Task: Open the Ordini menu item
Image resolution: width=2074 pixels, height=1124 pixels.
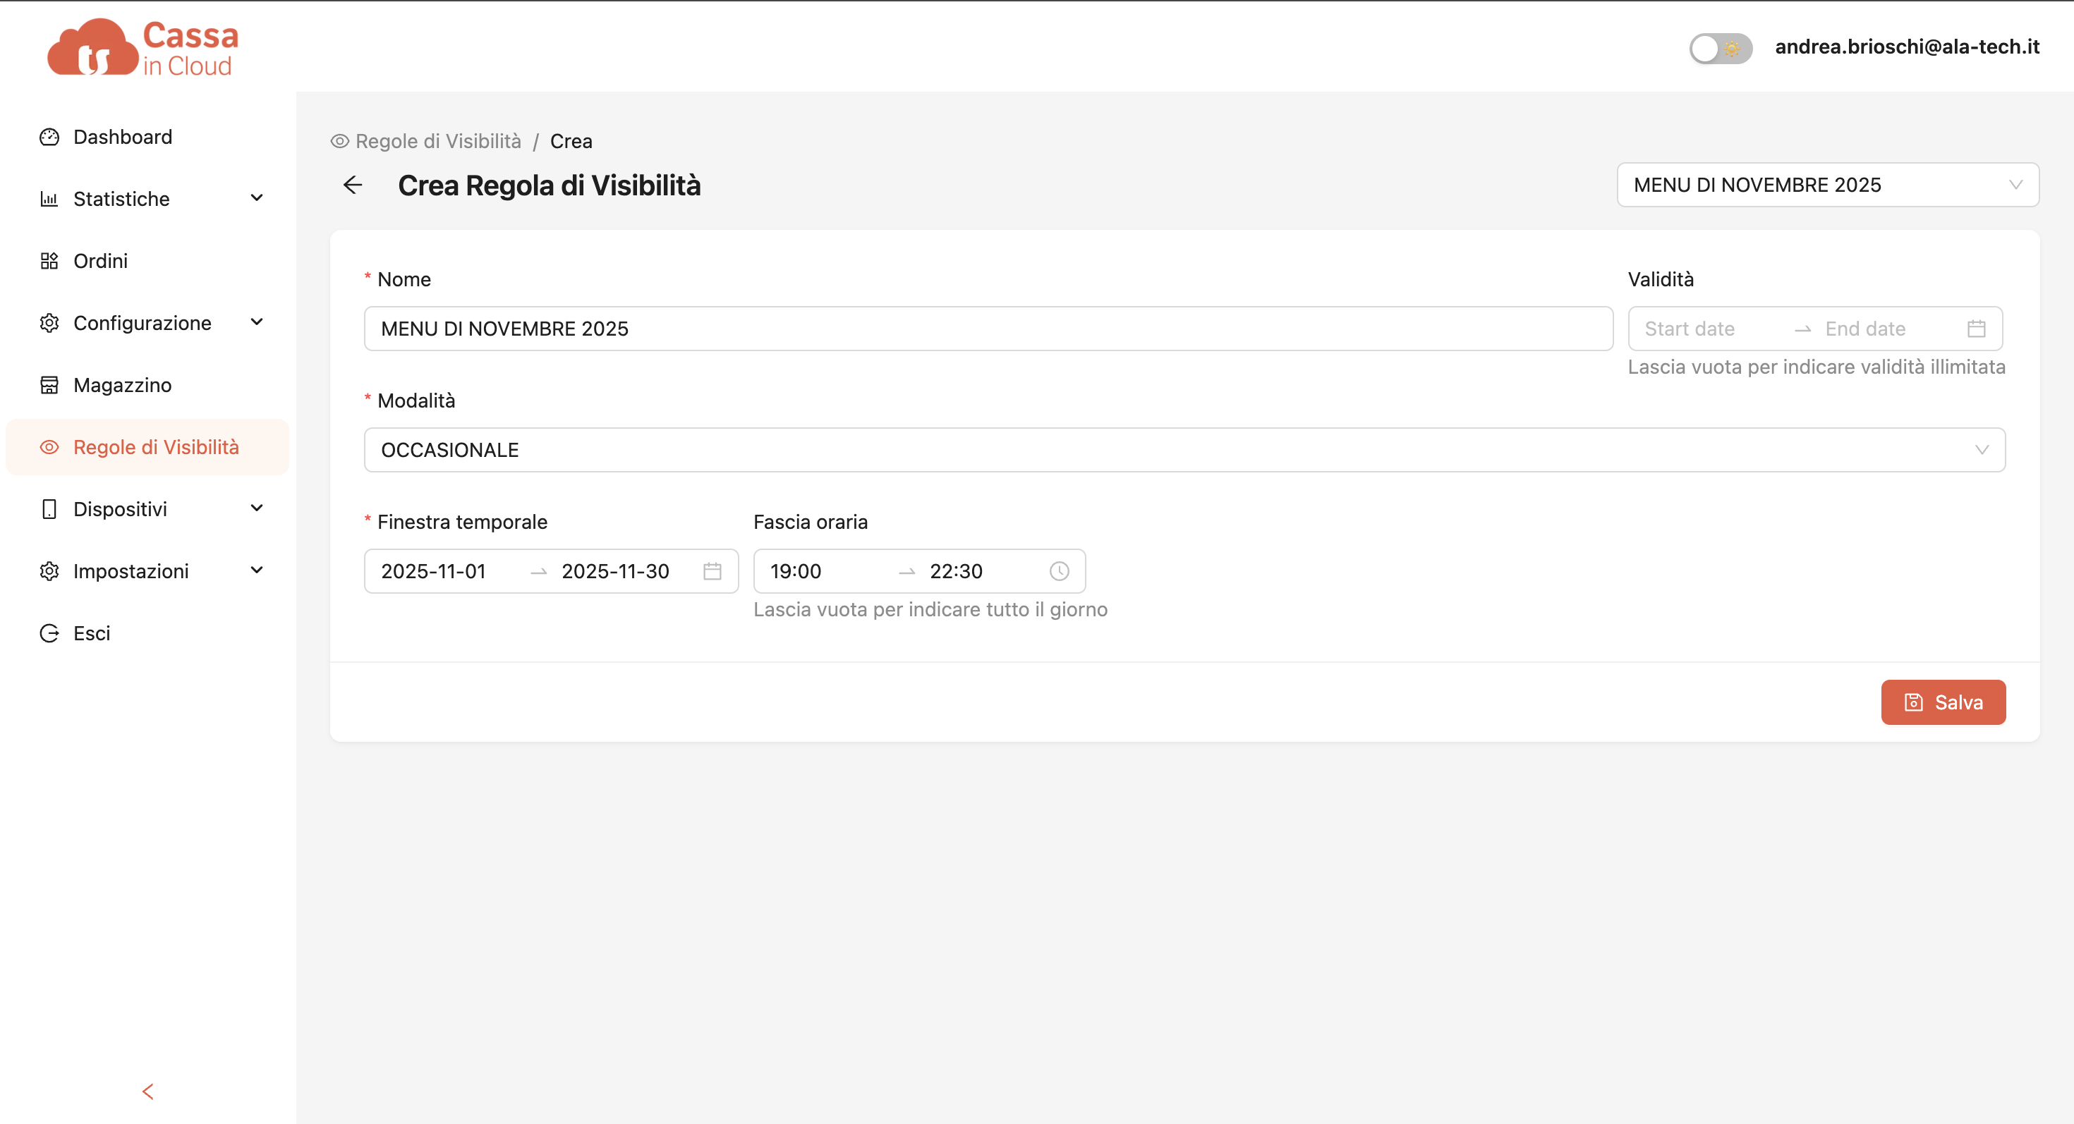Action: [x=101, y=261]
